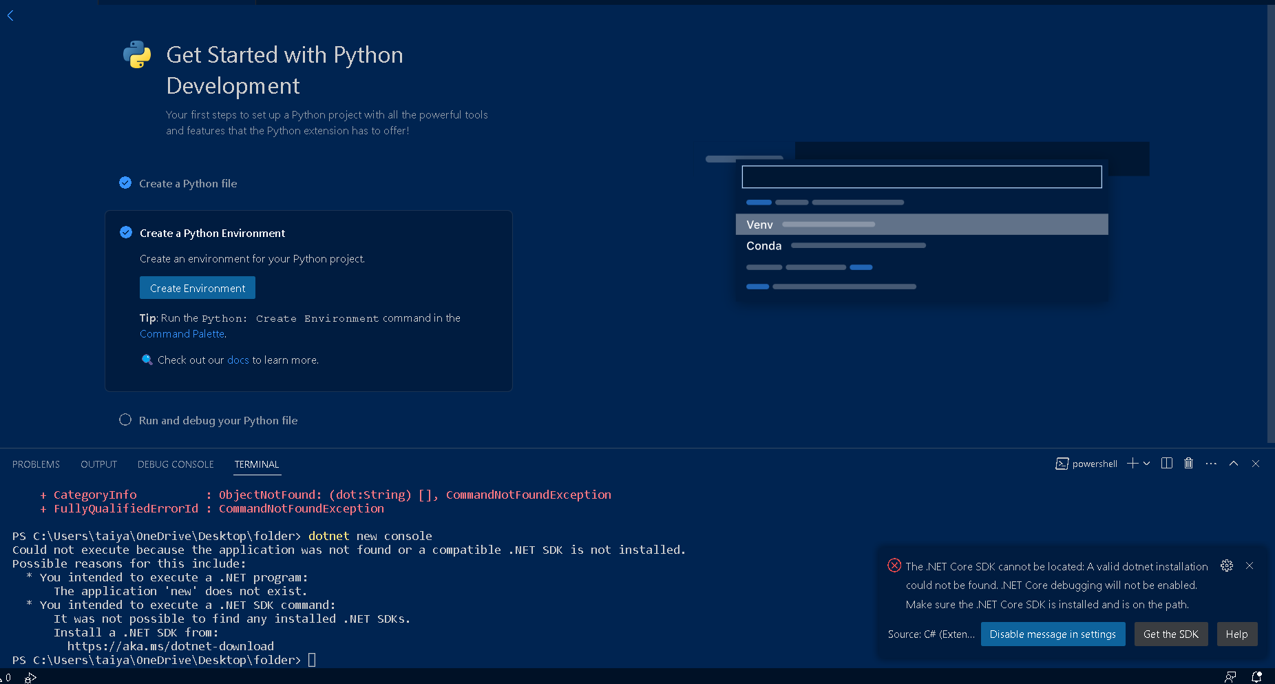Image resolution: width=1275 pixels, height=684 pixels.
Task: Open the DEBUG CONSOLE tab
Action: pos(175,464)
